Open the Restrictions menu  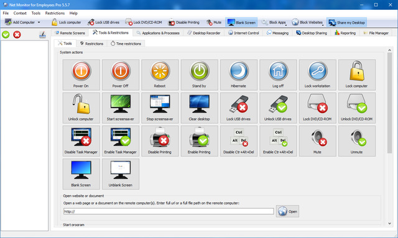55,13
